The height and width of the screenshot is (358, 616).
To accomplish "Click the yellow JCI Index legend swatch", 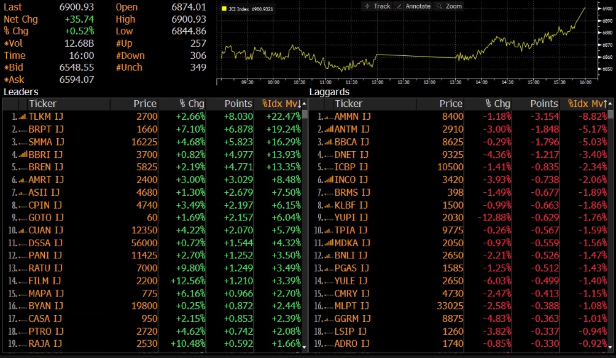I will click(224, 9).
